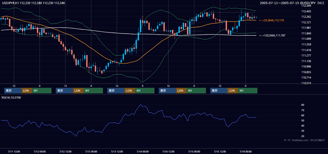The height and width of the screenshot is (154, 328).
Task: Click the 111.277 price axis label
Action: click(x=306, y=55)
